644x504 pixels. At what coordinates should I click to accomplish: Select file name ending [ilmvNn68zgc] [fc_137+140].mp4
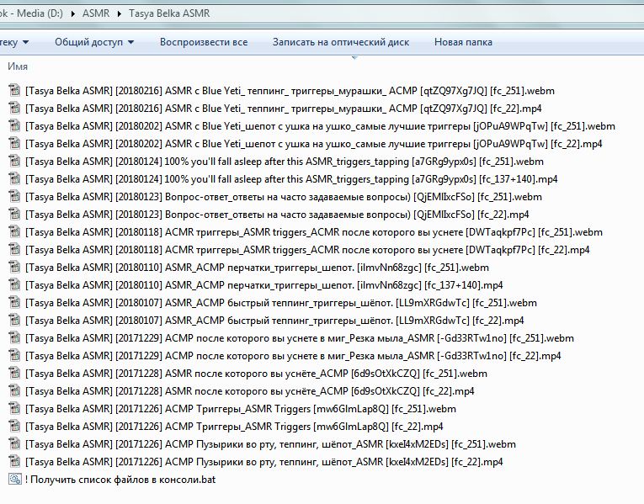[x=264, y=285]
